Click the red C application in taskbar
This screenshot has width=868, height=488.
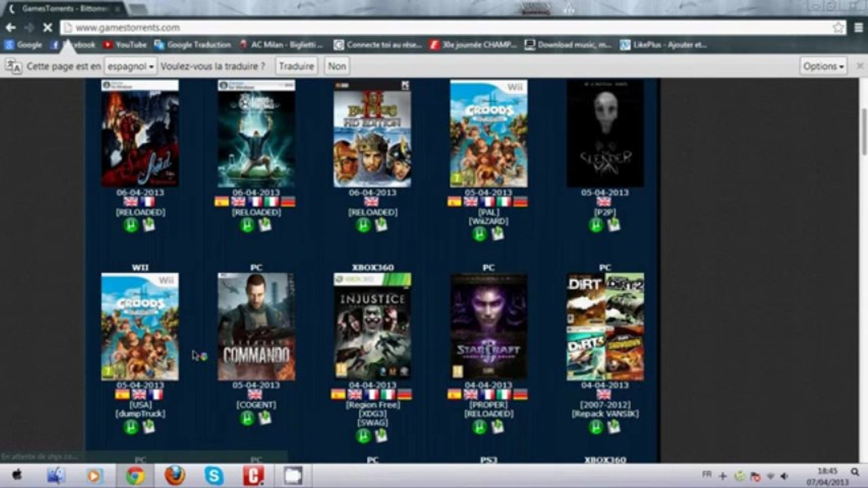click(x=254, y=476)
